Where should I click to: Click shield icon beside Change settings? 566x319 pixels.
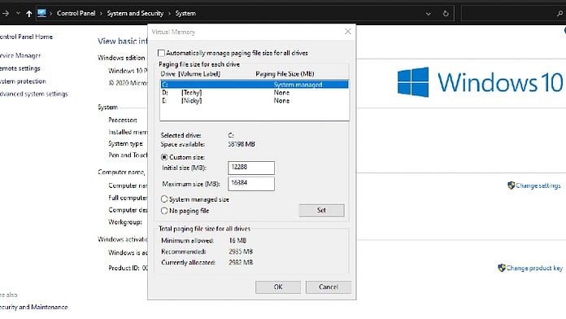tap(512, 186)
